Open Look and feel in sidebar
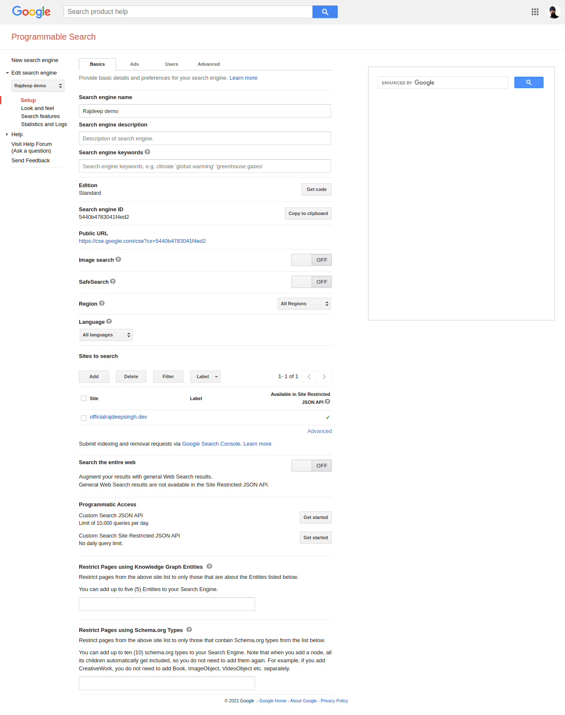This screenshot has width=565, height=715. (38, 108)
